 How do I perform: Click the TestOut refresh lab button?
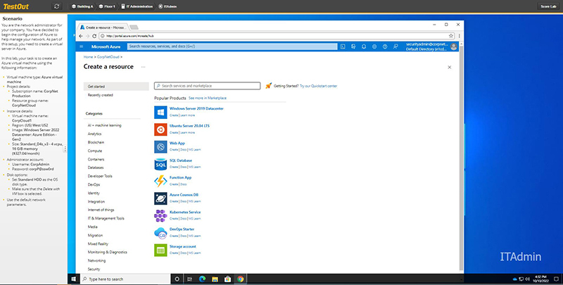tap(57, 6)
